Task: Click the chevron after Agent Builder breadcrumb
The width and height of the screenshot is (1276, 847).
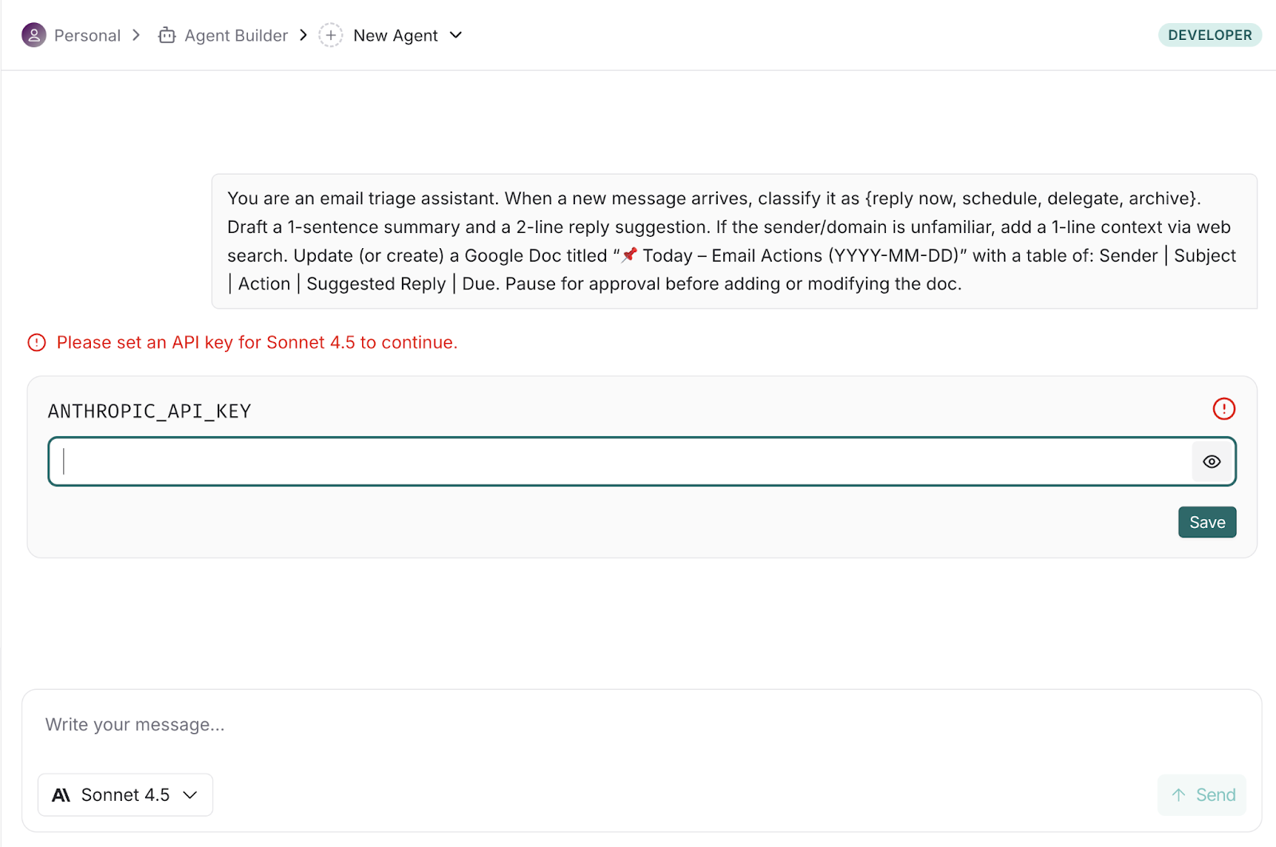Action: (x=304, y=35)
